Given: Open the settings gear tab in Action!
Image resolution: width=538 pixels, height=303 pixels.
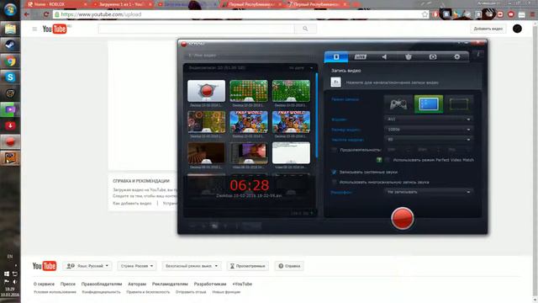Looking at the screenshot, I should [457, 56].
